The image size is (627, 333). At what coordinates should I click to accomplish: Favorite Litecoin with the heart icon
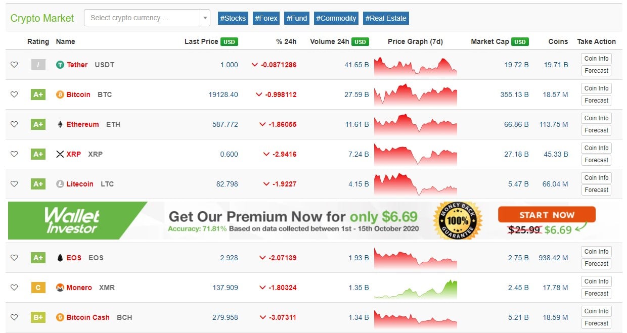pos(14,184)
